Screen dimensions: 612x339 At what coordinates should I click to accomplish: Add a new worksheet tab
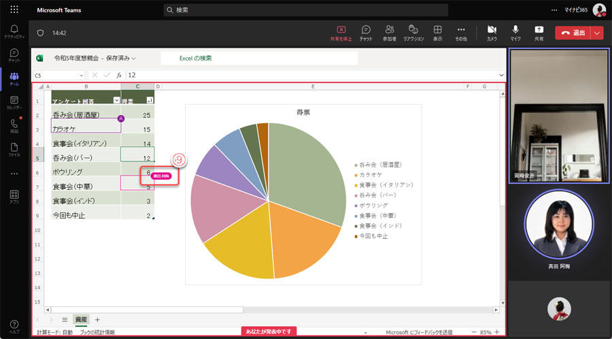[x=97, y=319]
